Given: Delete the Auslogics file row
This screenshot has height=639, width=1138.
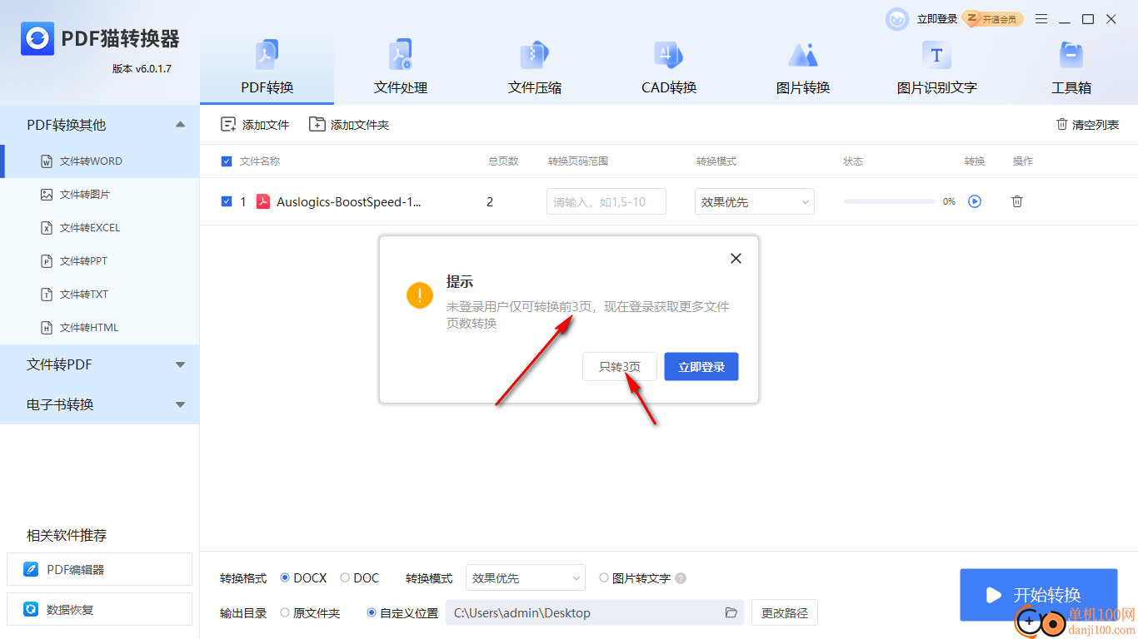Looking at the screenshot, I should (x=1017, y=201).
